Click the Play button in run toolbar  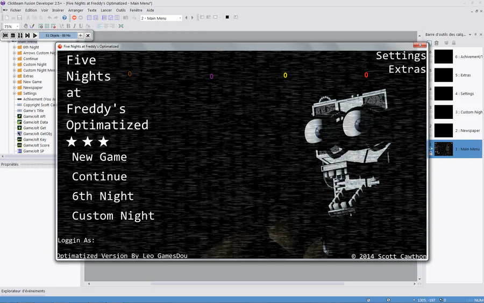coord(35,36)
